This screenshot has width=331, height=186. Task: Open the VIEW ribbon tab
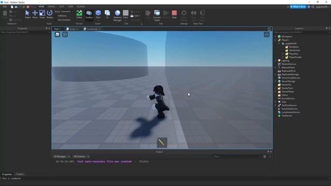(x=70, y=7)
